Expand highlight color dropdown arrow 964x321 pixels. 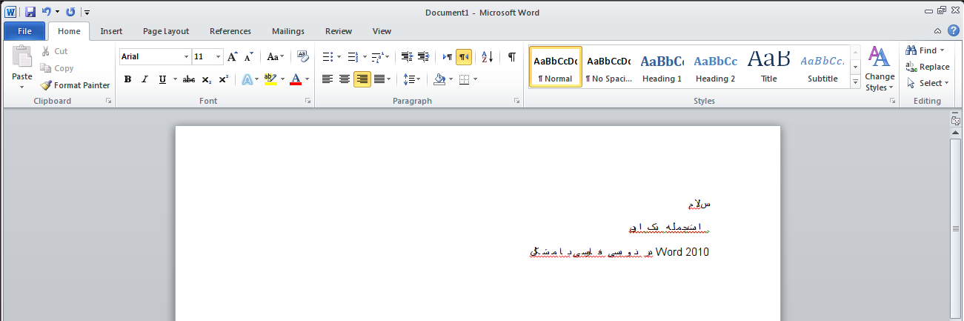click(282, 79)
